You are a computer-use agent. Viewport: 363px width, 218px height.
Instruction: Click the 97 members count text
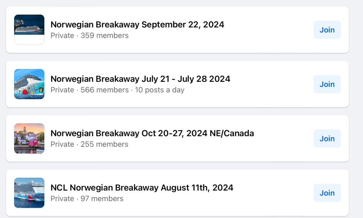102,199
